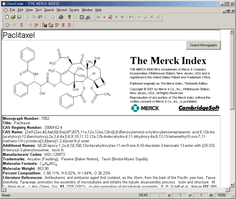Click the New document icon
236x199 pixels.
[7, 17]
